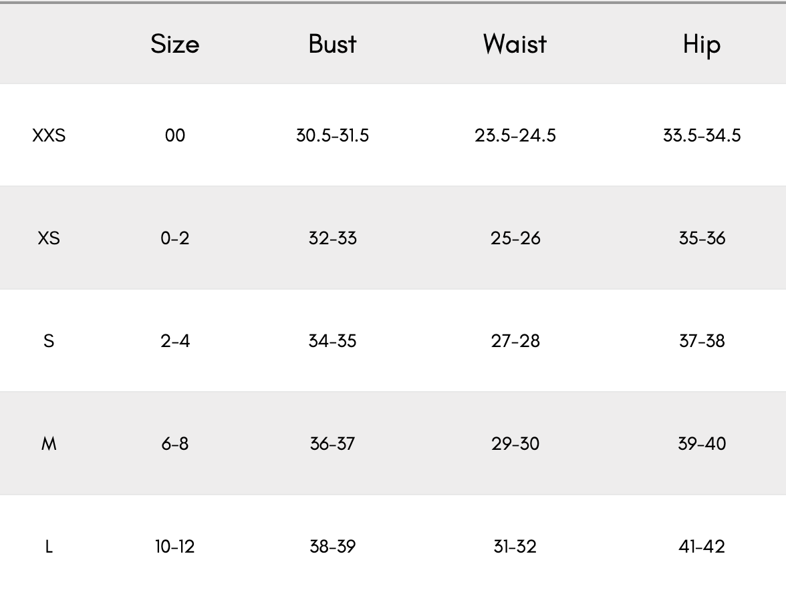Click the Hip column header
786x594 pixels.
tap(701, 45)
